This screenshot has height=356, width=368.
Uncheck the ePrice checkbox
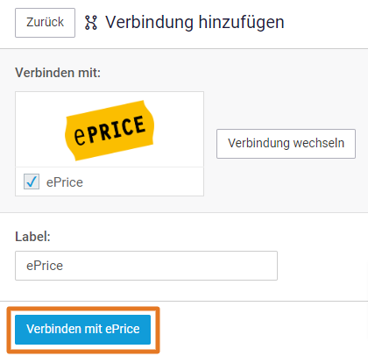pos(32,182)
